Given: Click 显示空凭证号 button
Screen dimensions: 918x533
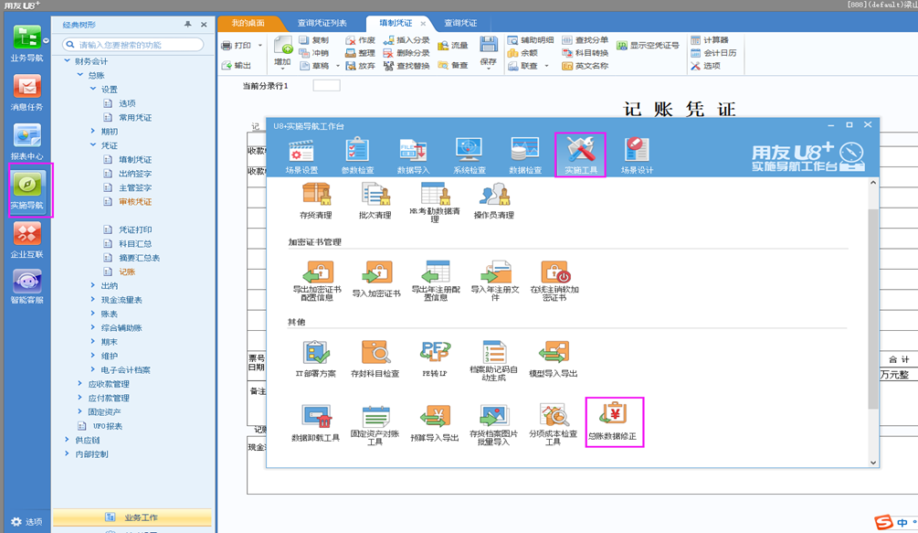Looking at the screenshot, I should pyautogui.click(x=649, y=45).
